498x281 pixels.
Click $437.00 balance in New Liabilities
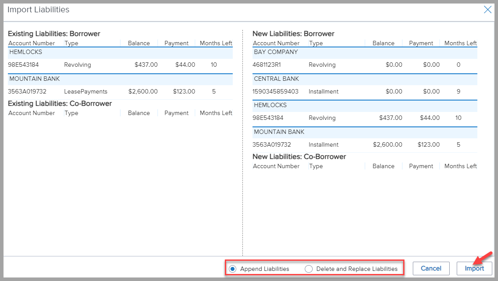pyautogui.click(x=391, y=118)
